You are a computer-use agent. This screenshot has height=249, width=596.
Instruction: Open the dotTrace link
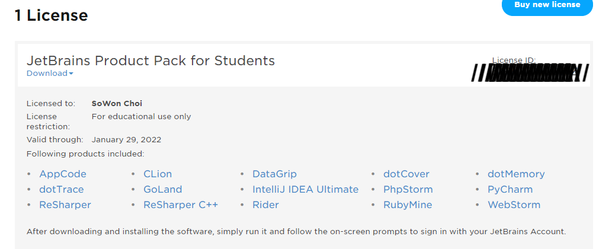pyautogui.click(x=62, y=189)
